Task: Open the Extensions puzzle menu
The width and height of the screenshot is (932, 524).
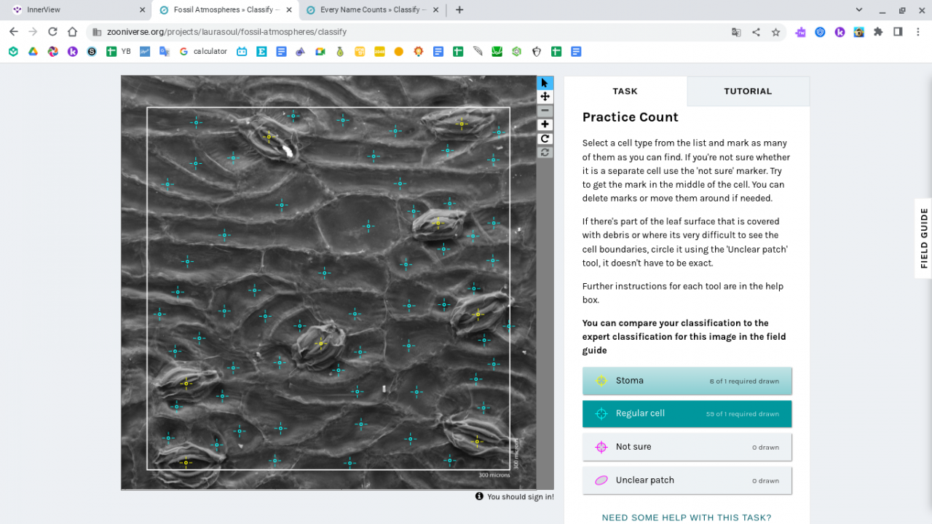Action: (878, 32)
